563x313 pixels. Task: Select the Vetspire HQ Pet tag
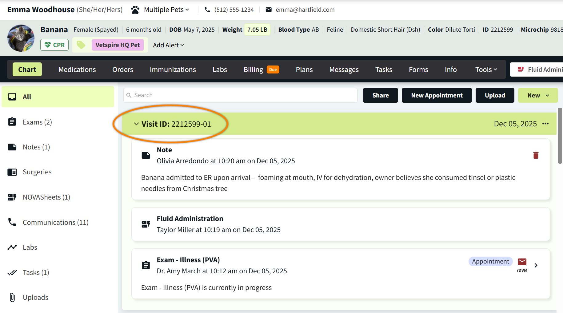[x=118, y=45]
